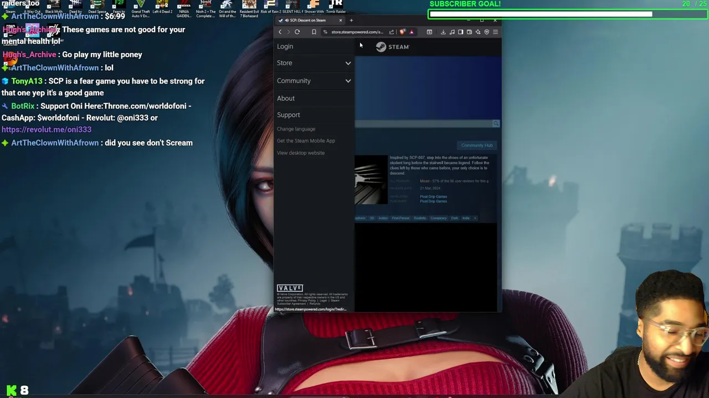Open the downloads icon in toolbar
Screen dimensions: 709x398
[443, 32]
